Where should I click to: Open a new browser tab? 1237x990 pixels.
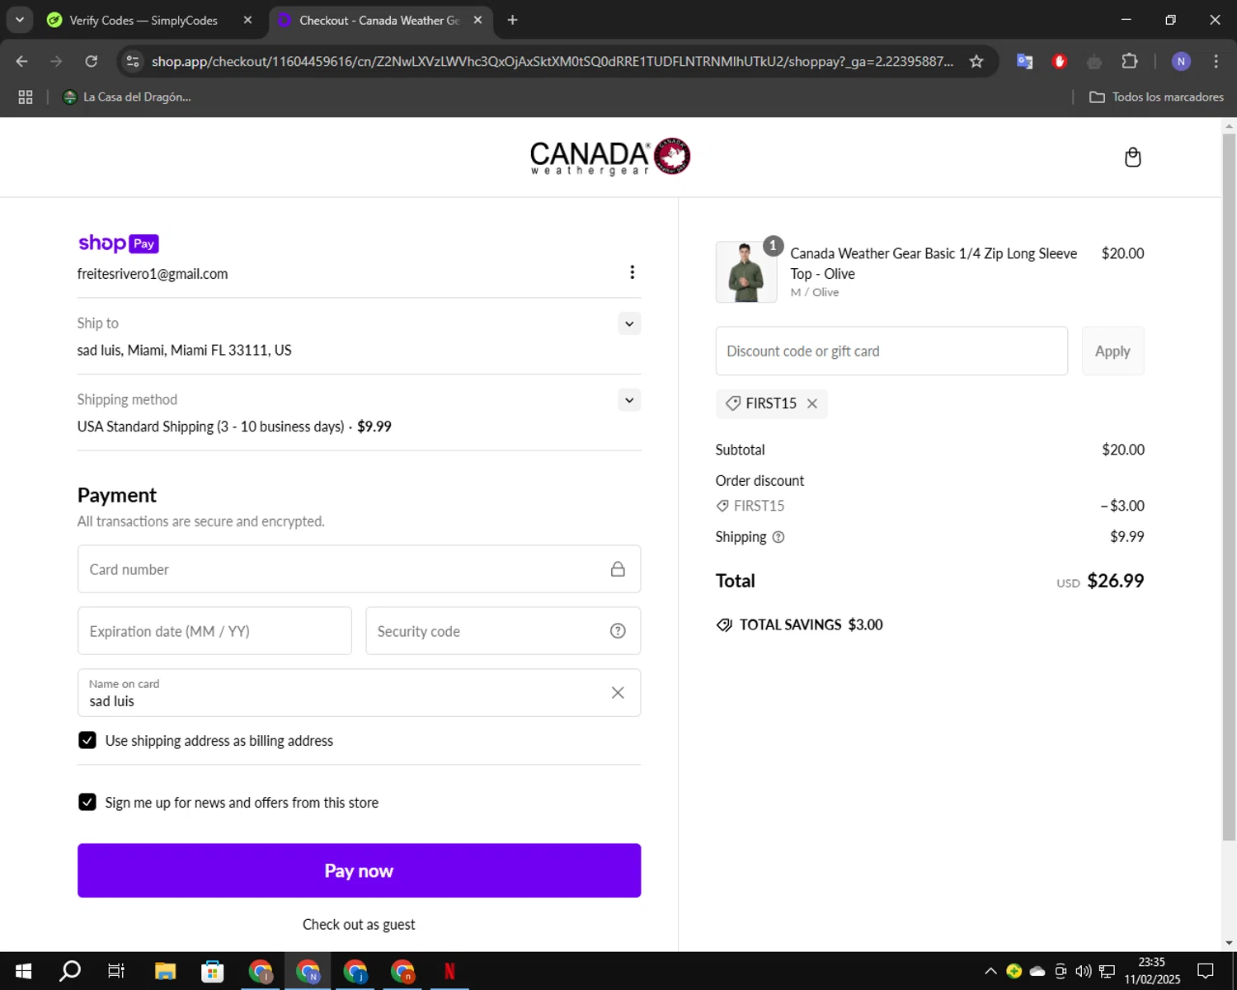pyautogui.click(x=512, y=20)
